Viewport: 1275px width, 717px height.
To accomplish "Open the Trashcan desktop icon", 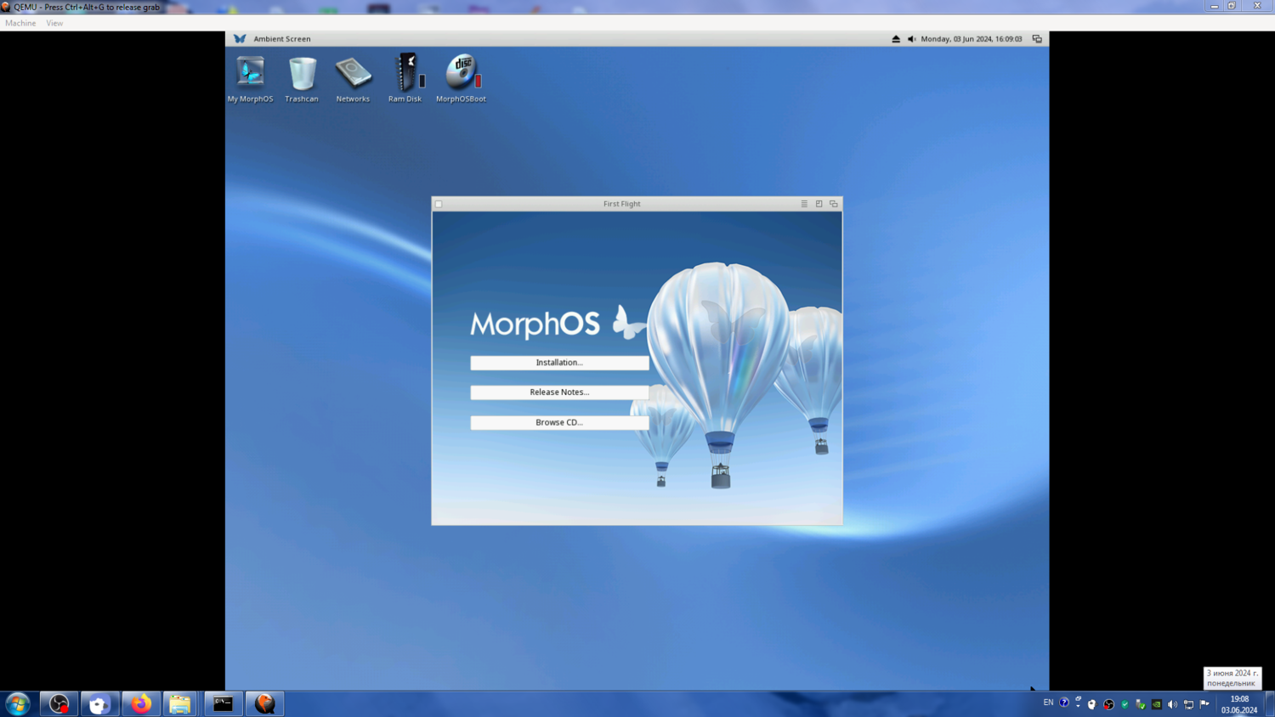I will point(302,78).
